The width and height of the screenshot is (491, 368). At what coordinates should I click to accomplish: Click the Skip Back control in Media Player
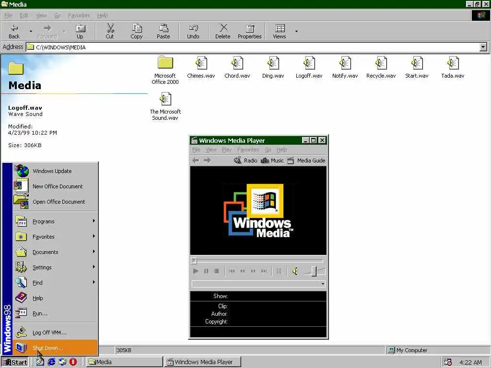232,271
